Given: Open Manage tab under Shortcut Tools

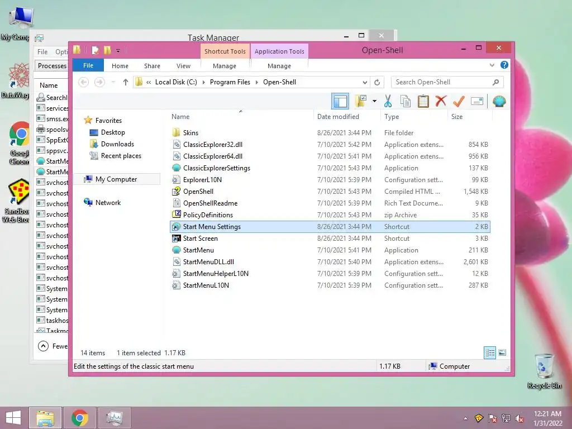Looking at the screenshot, I should tap(225, 66).
